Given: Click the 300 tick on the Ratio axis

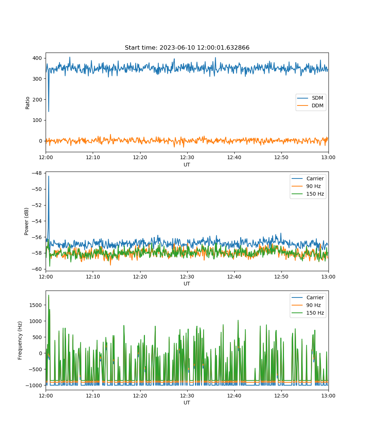Looking at the screenshot, I should coord(38,79).
